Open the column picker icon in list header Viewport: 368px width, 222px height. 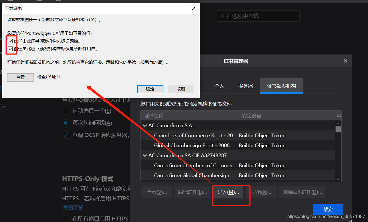(x=339, y=116)
